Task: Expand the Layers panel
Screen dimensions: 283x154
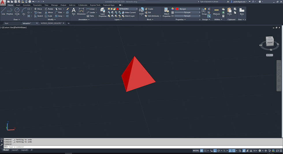Action: [118, 20]
